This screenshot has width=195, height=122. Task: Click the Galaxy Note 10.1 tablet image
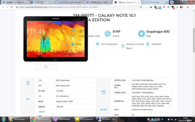(56, 39)
